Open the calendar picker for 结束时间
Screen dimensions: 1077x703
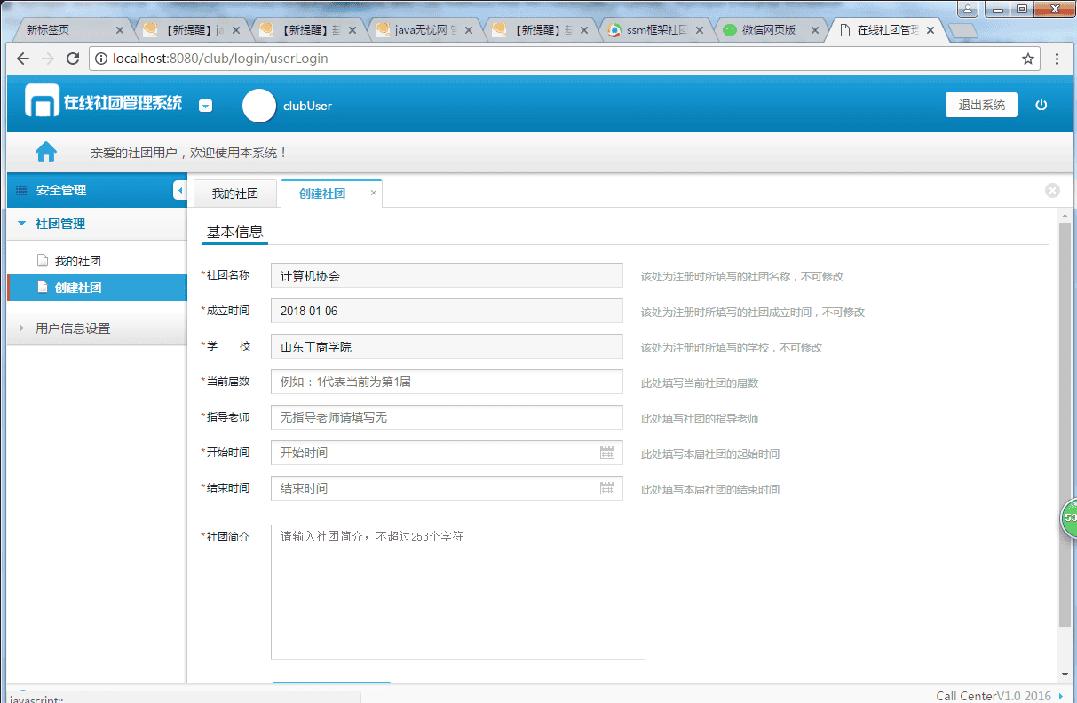607,488
